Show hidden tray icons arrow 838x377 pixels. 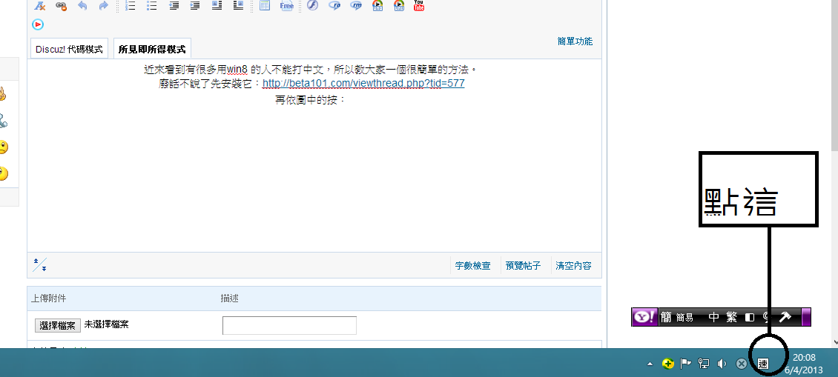tap(650, 364)
